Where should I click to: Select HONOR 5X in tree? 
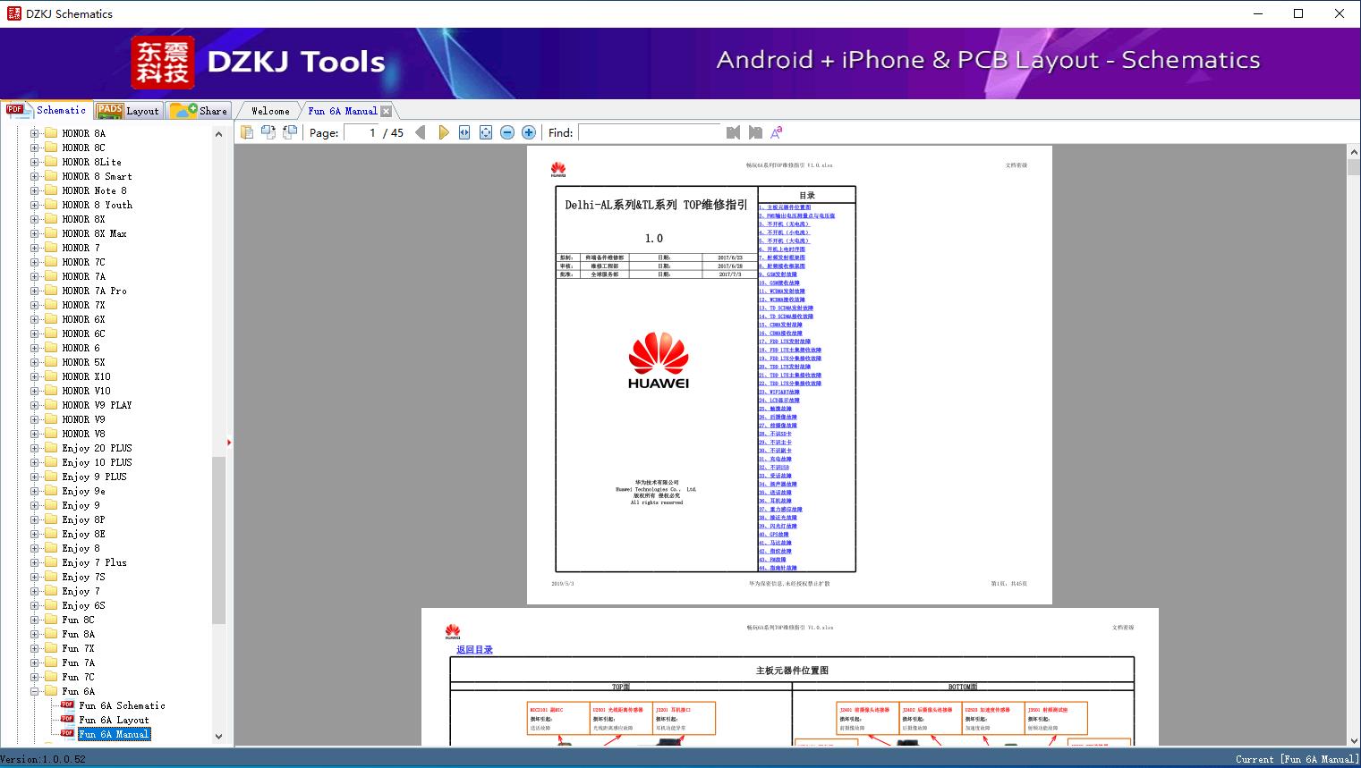pyautogui.click(x=83, y=362)
